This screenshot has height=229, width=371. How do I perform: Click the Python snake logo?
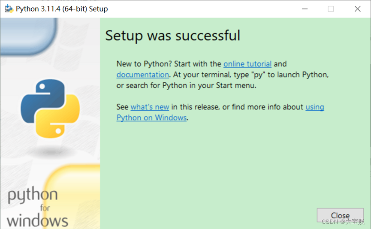coord(50,108)
